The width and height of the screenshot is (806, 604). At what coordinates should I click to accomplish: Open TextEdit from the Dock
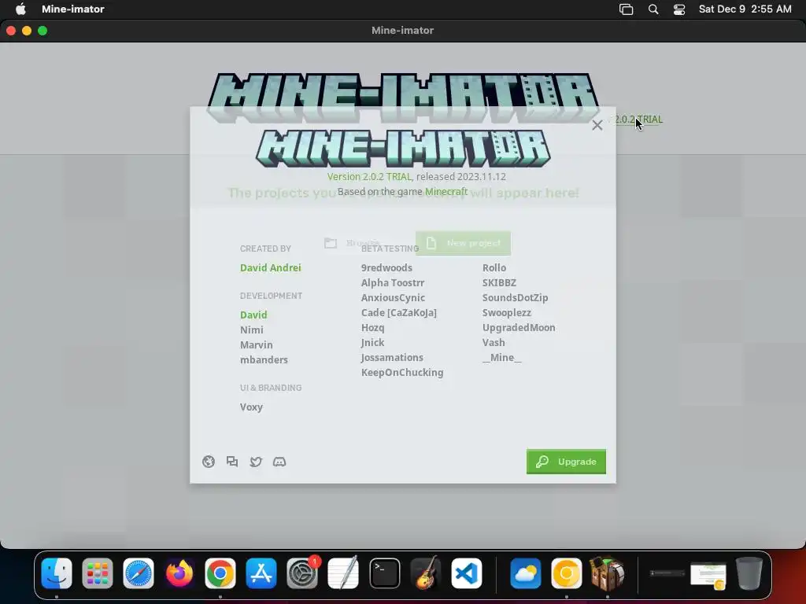tap(343, 573)
